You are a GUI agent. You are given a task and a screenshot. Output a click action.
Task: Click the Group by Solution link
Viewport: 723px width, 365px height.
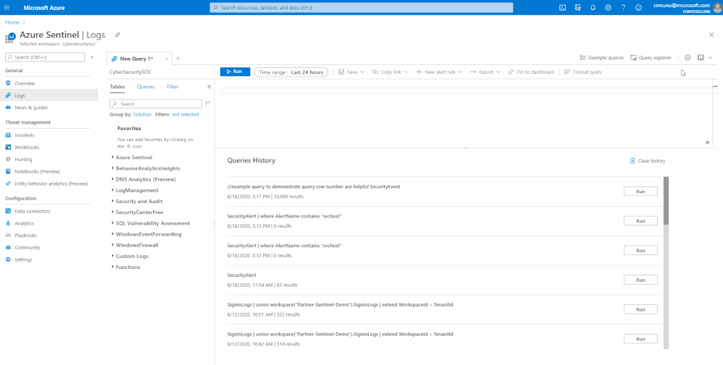pyautogui.click(x=143, y=115)
